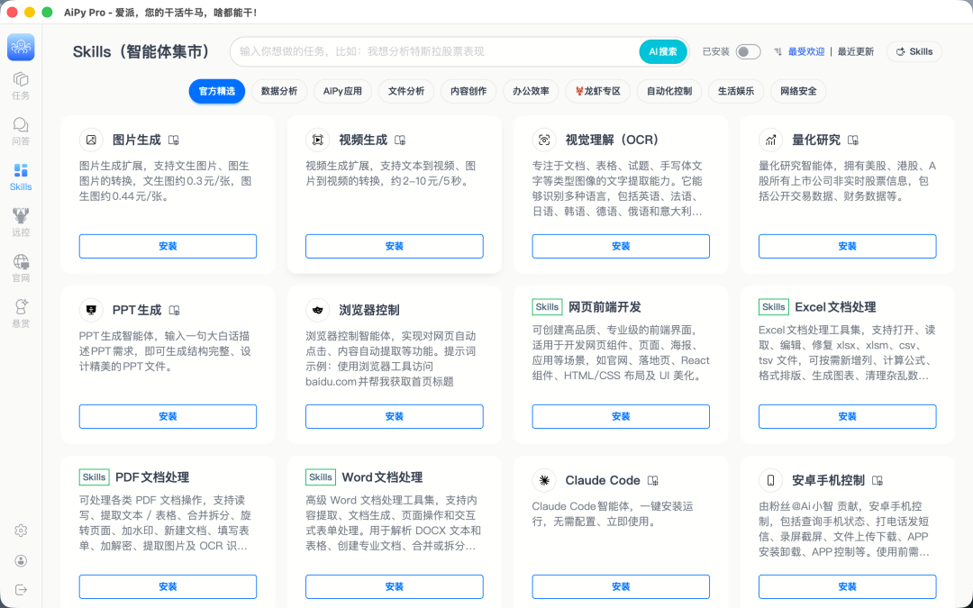Sort by 最受欢迎

(806, 51)
